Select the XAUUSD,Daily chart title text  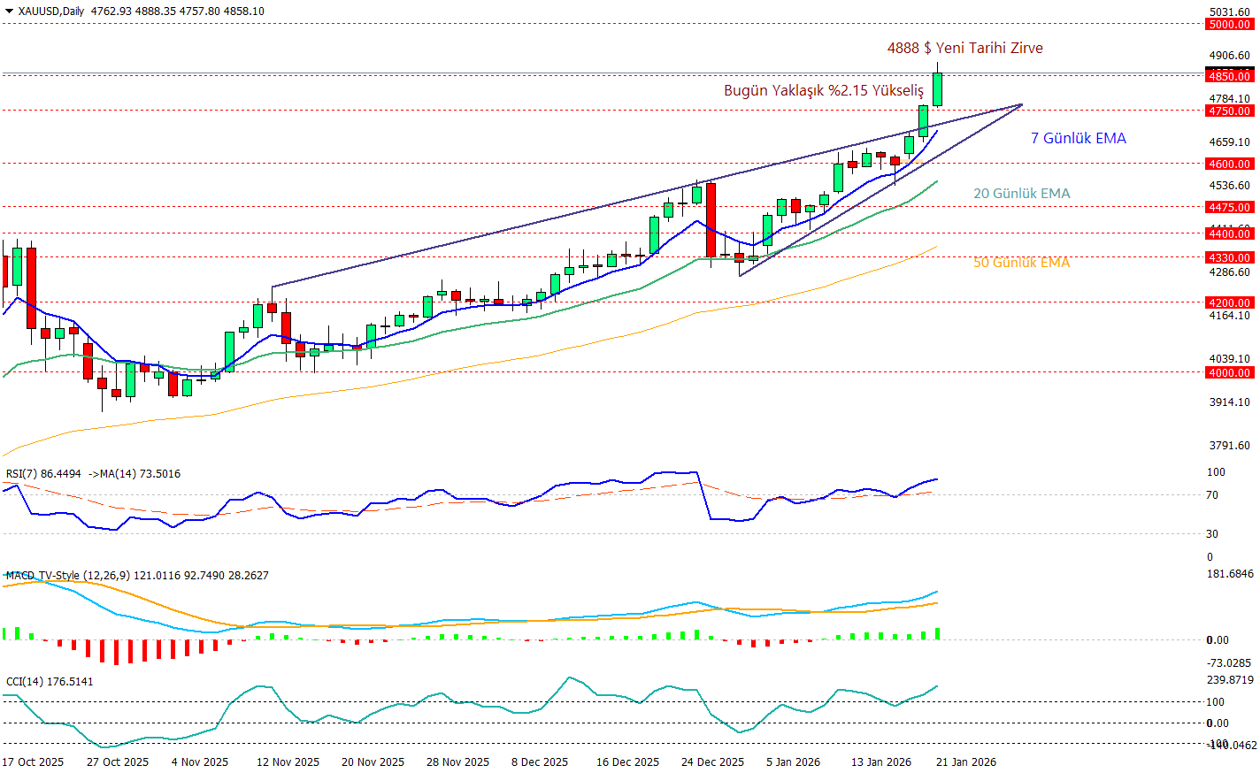pyautogui.click(x=51, y=11)
